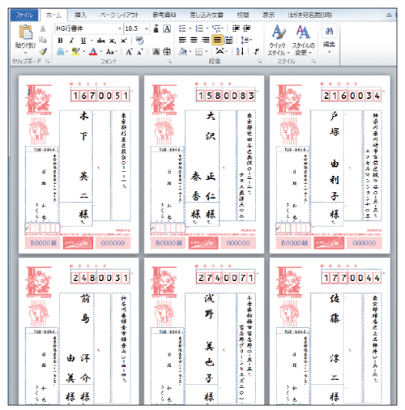The width and height of the screenshot is (405, 410).
Task: Toggle Show/Hide formatting marks
Action: [257, 51]
